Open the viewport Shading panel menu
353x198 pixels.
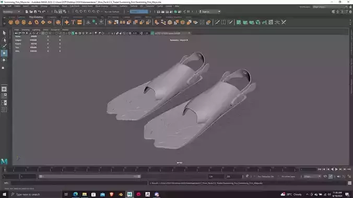[25, 30]
